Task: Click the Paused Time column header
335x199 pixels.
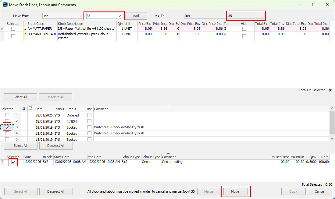Action: click(280, 157)
